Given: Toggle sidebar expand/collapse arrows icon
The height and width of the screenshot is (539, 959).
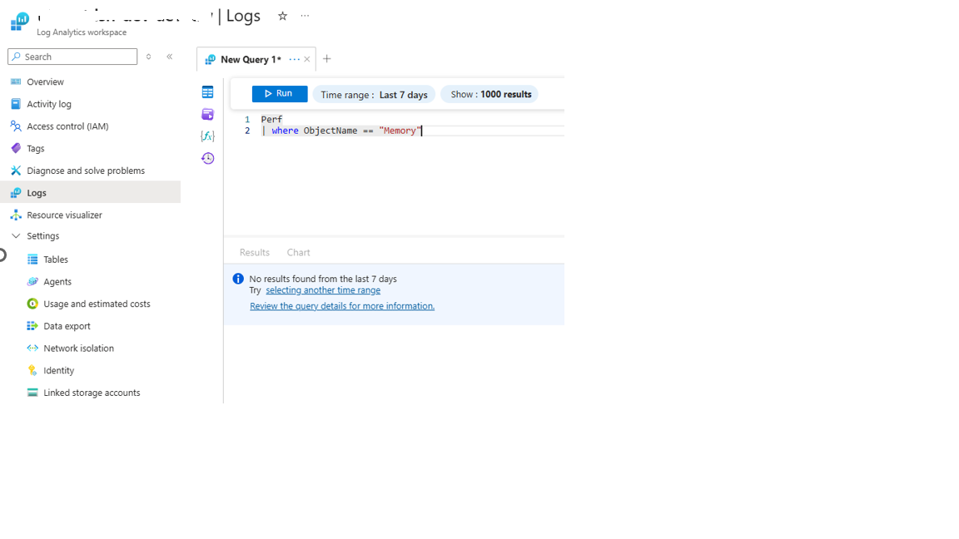Looking at the screenshot, I should click(x=149, y=57).
